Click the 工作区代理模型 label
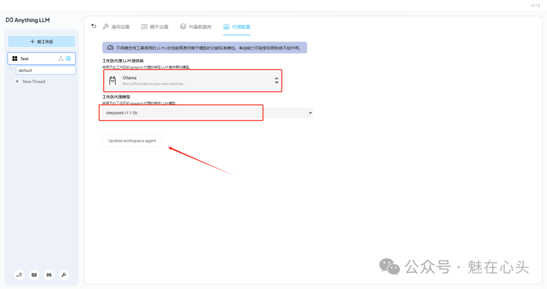 (x=116, y=97)
